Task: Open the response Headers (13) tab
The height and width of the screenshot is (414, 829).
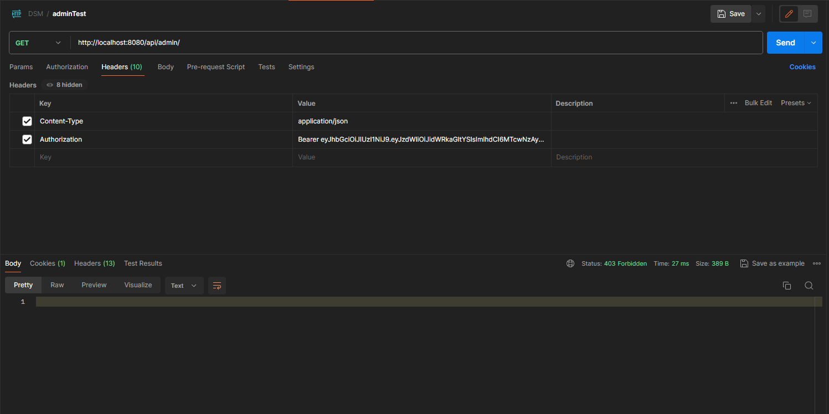Action: tap(95, 263)
